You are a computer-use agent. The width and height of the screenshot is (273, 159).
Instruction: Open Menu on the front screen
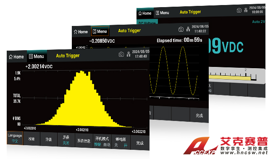pos(37,56)
